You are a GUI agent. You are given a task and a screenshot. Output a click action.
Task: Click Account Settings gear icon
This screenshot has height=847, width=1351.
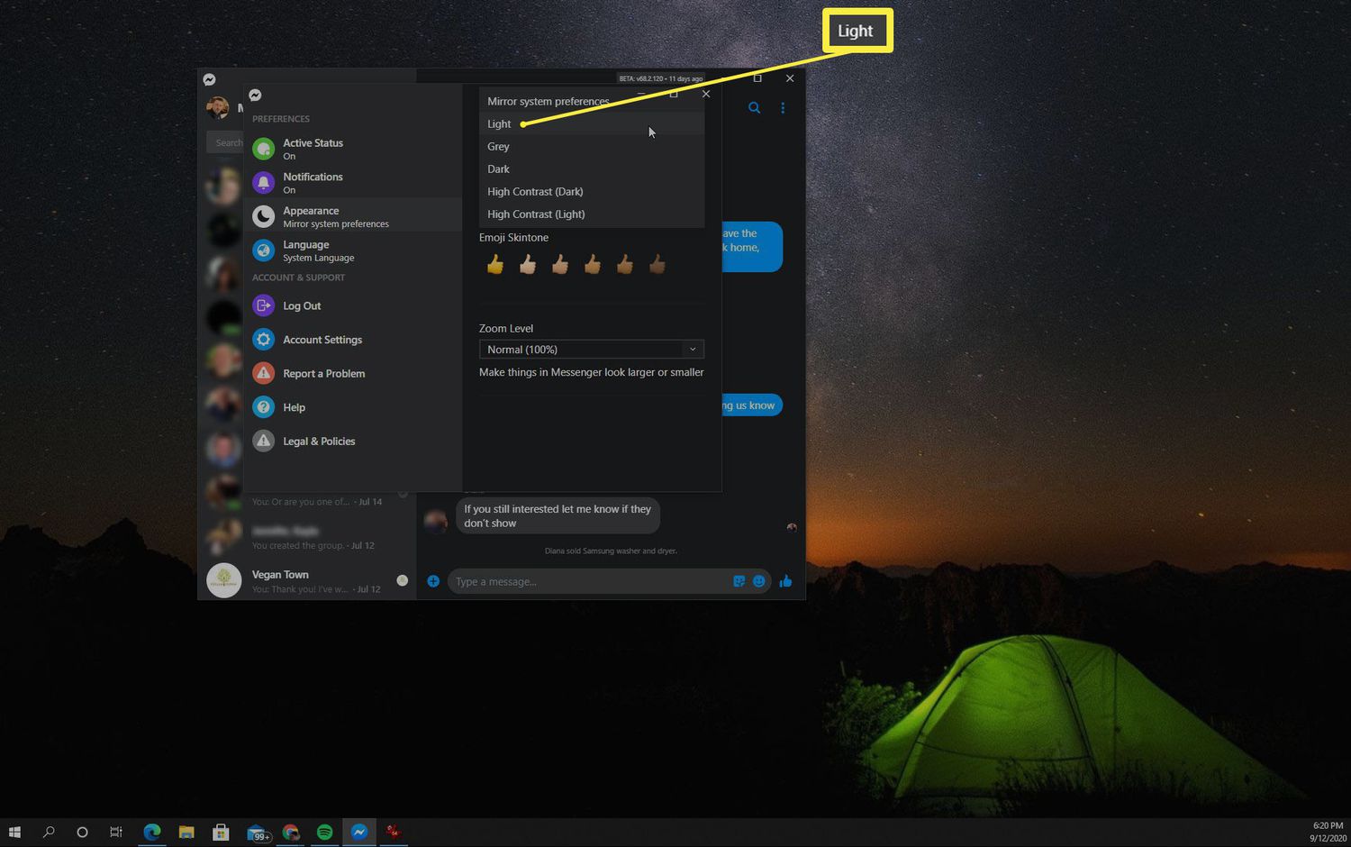[263, 340]
